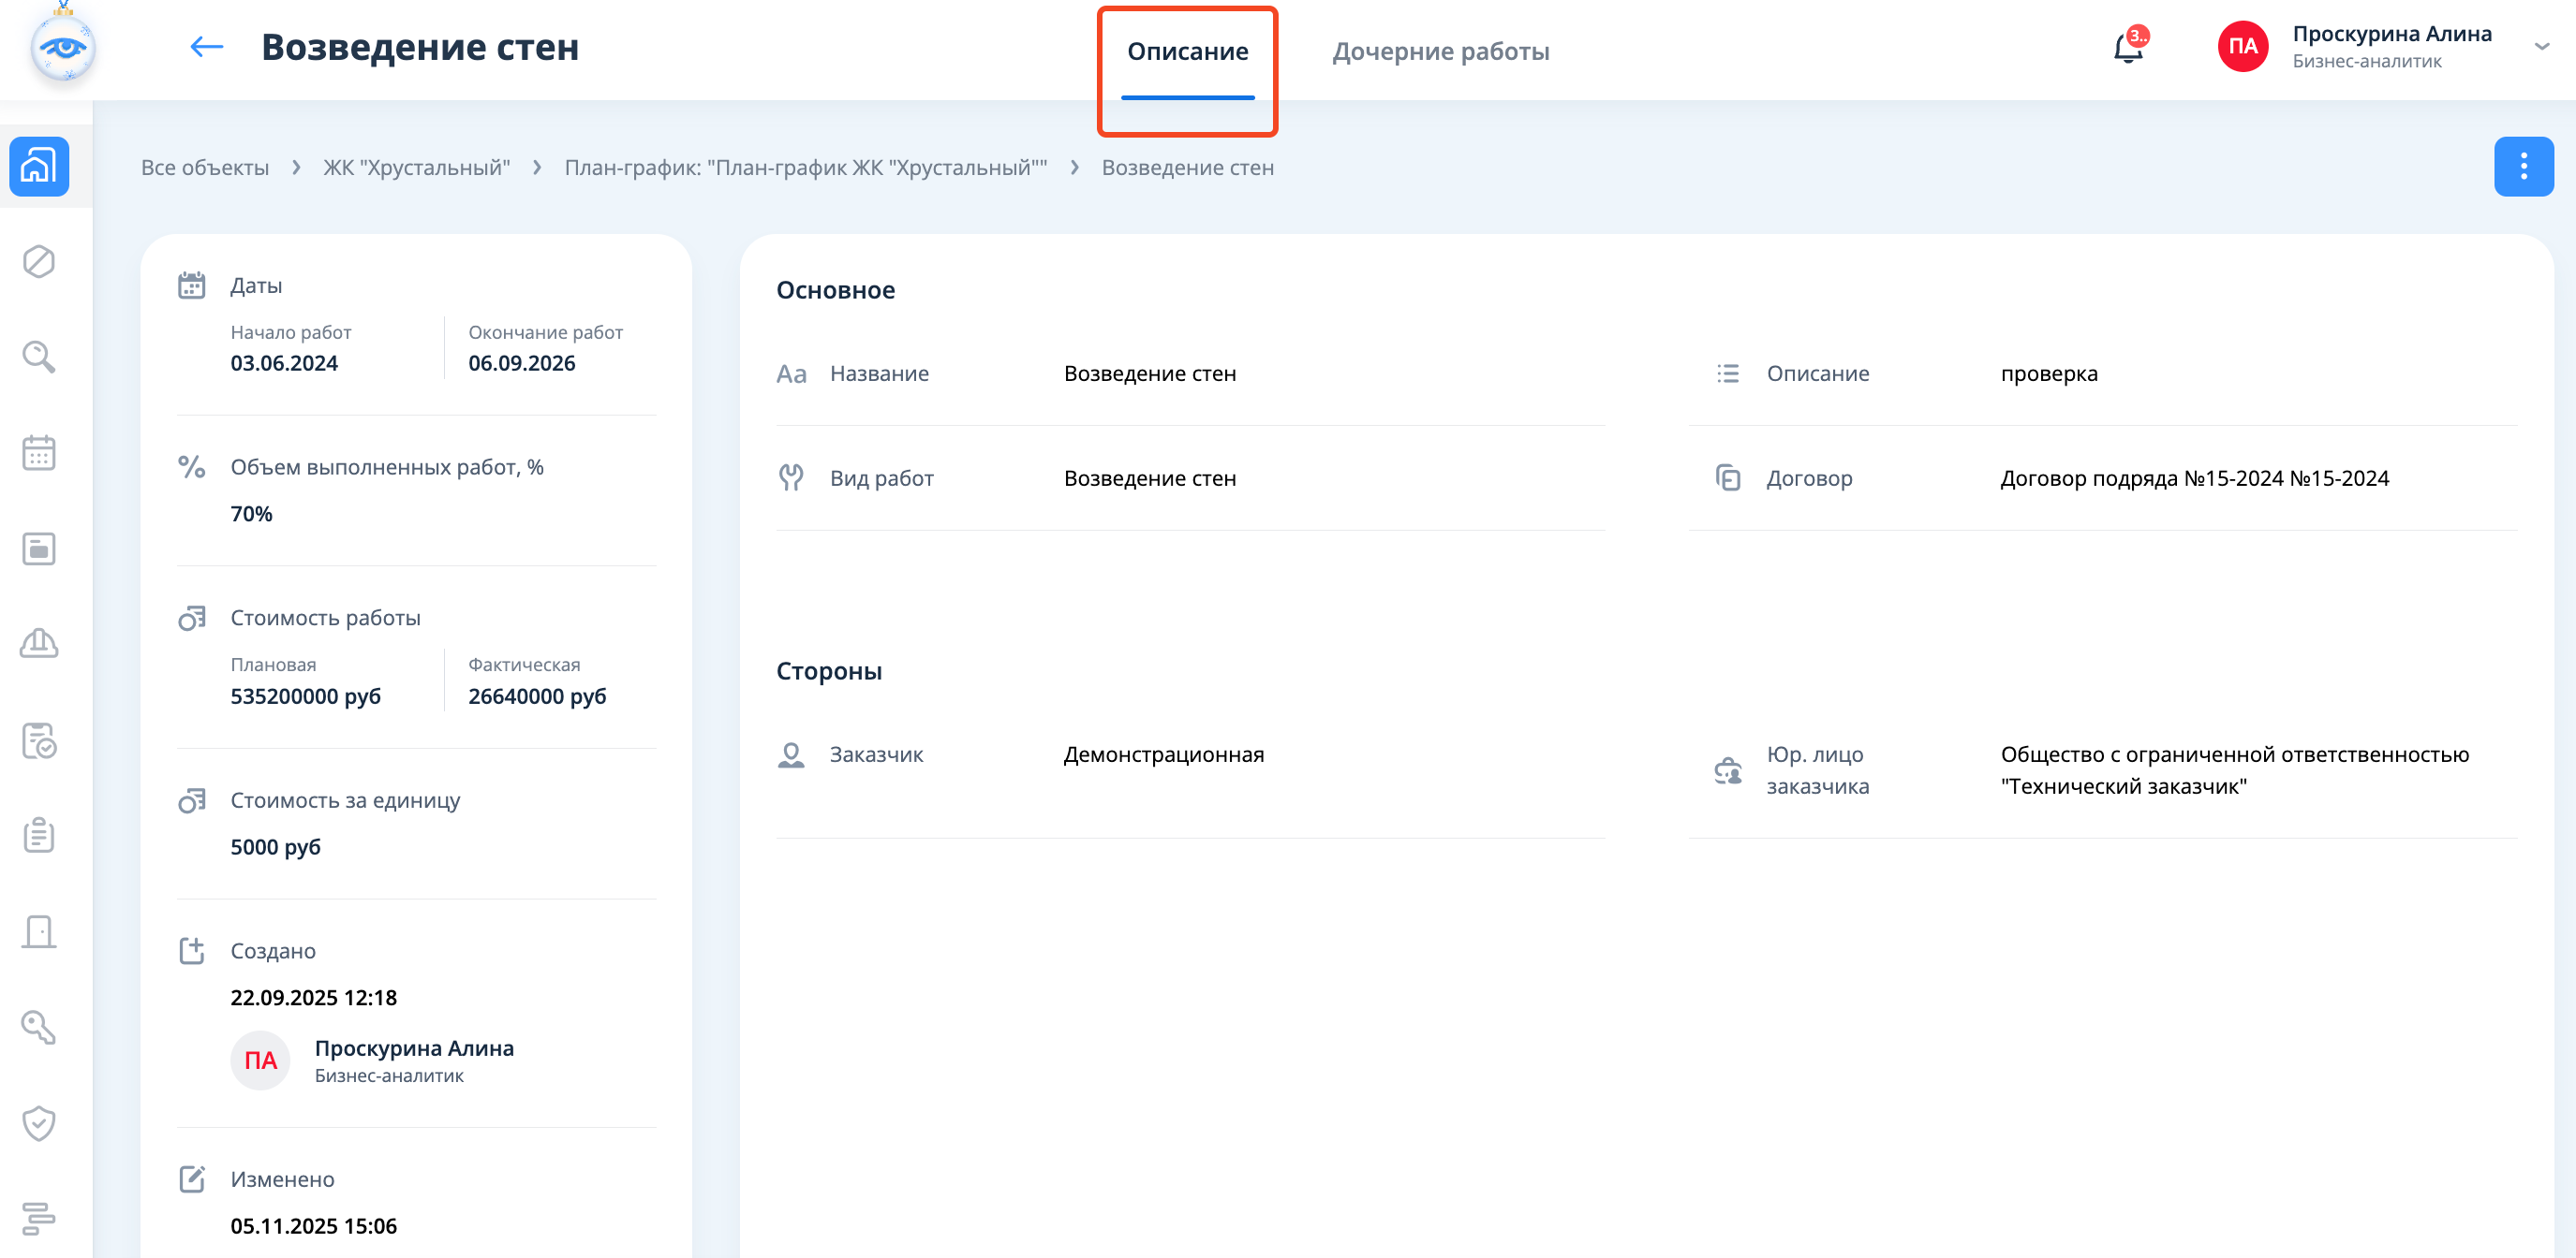Expand the user profile dropdown chevron

click(x=2541, y=47)
